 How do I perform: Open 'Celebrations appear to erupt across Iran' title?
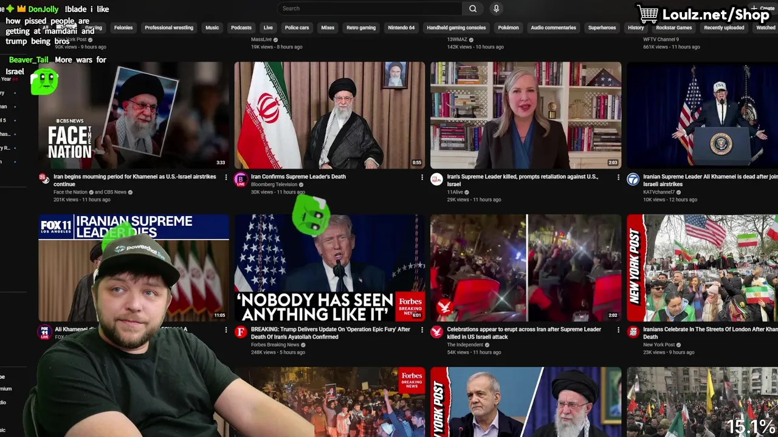(524, 333)
